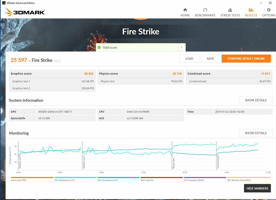Select the RESULTS tab
This screenshot has height=200, width=276.
pos(251,12)
